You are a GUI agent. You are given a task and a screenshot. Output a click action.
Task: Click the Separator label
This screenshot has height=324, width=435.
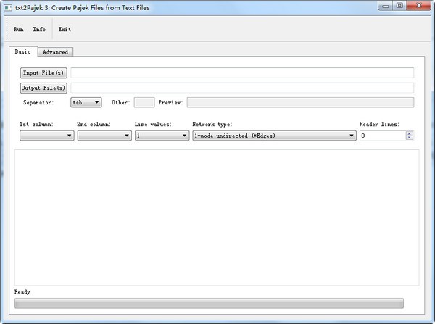pos(38,102)
